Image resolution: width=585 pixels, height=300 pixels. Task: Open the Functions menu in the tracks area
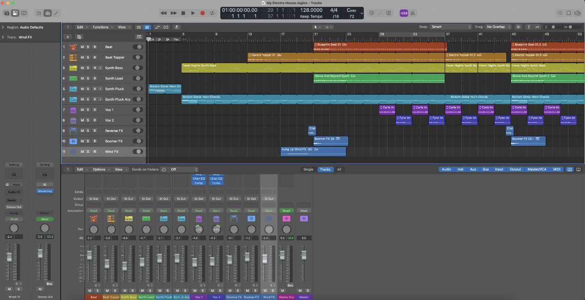pyautogui.click(x=101, y=27)
